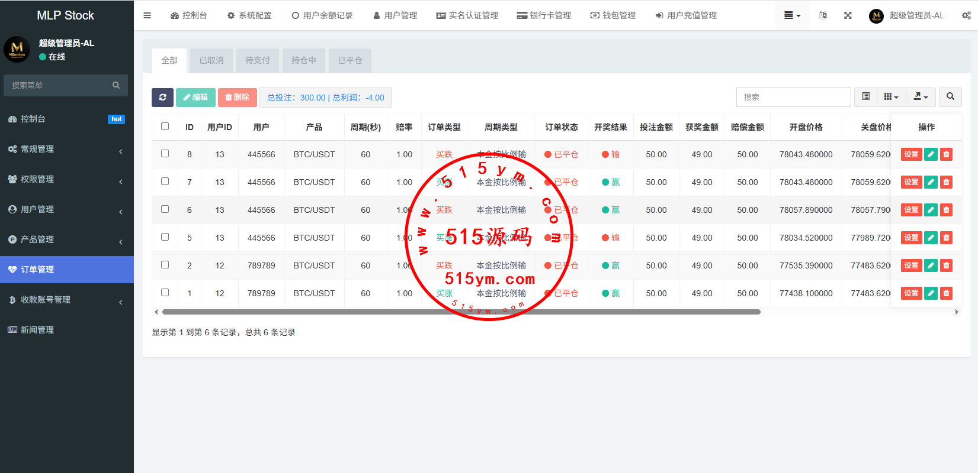Open the column visibility dropdown
Screen dimensions: 978x473
pos(891,97)
